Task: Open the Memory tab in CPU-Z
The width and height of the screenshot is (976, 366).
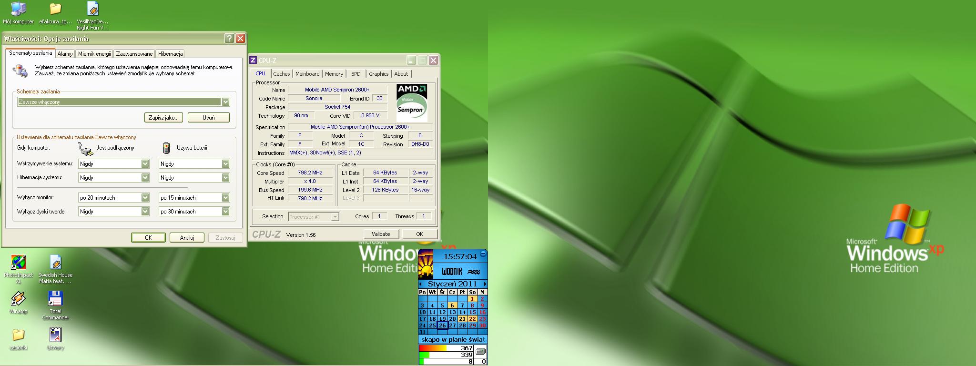Action: point(334,74)
